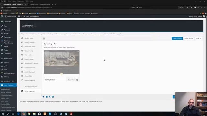Open GitHub link in panel footer
Screen dimensions: 207x116
tap(43, 97)
